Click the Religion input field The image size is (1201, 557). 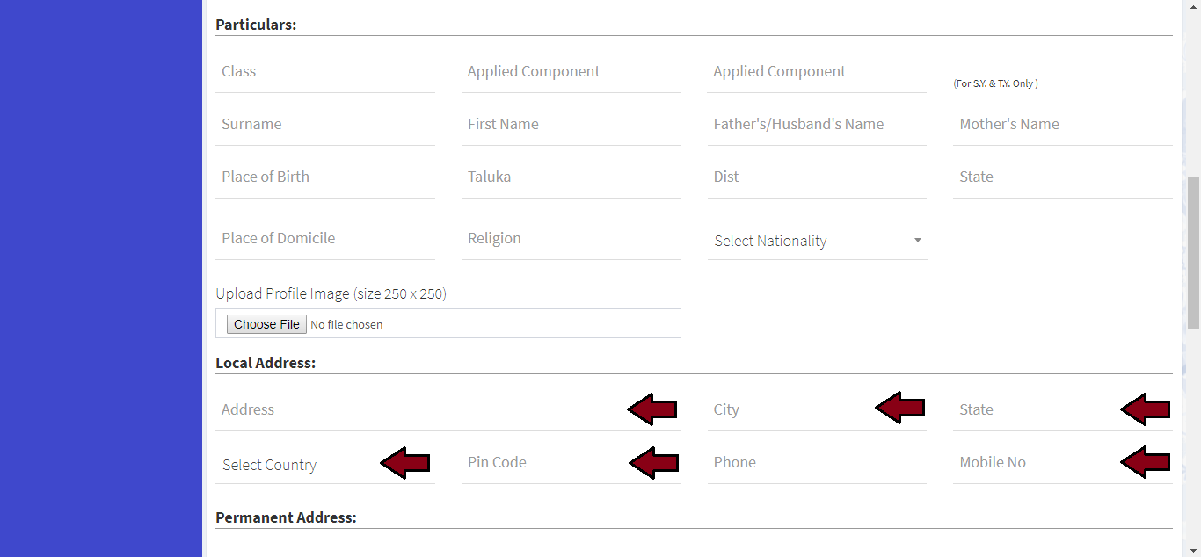point(571,239)
